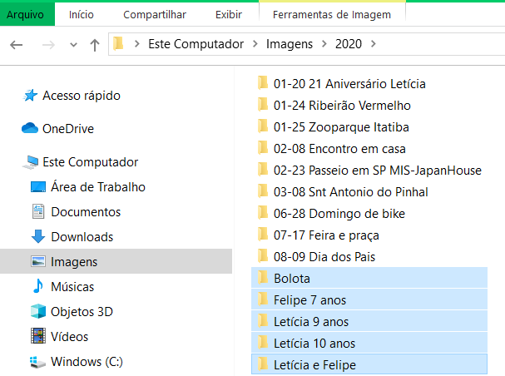Click the Windows (C:) drive icon
The width and height of the screenshot is (505, 376).
point(37,362)
